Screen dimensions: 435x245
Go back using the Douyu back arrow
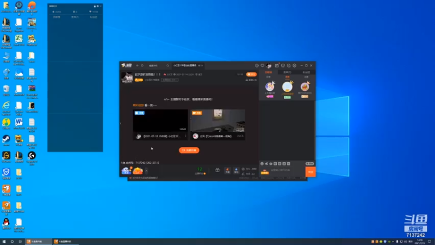coord(137,65)
